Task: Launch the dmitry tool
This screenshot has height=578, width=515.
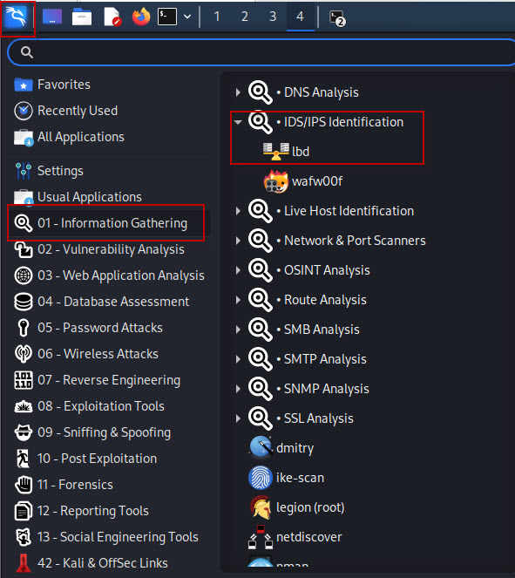Action: click(x=281, y=448)
